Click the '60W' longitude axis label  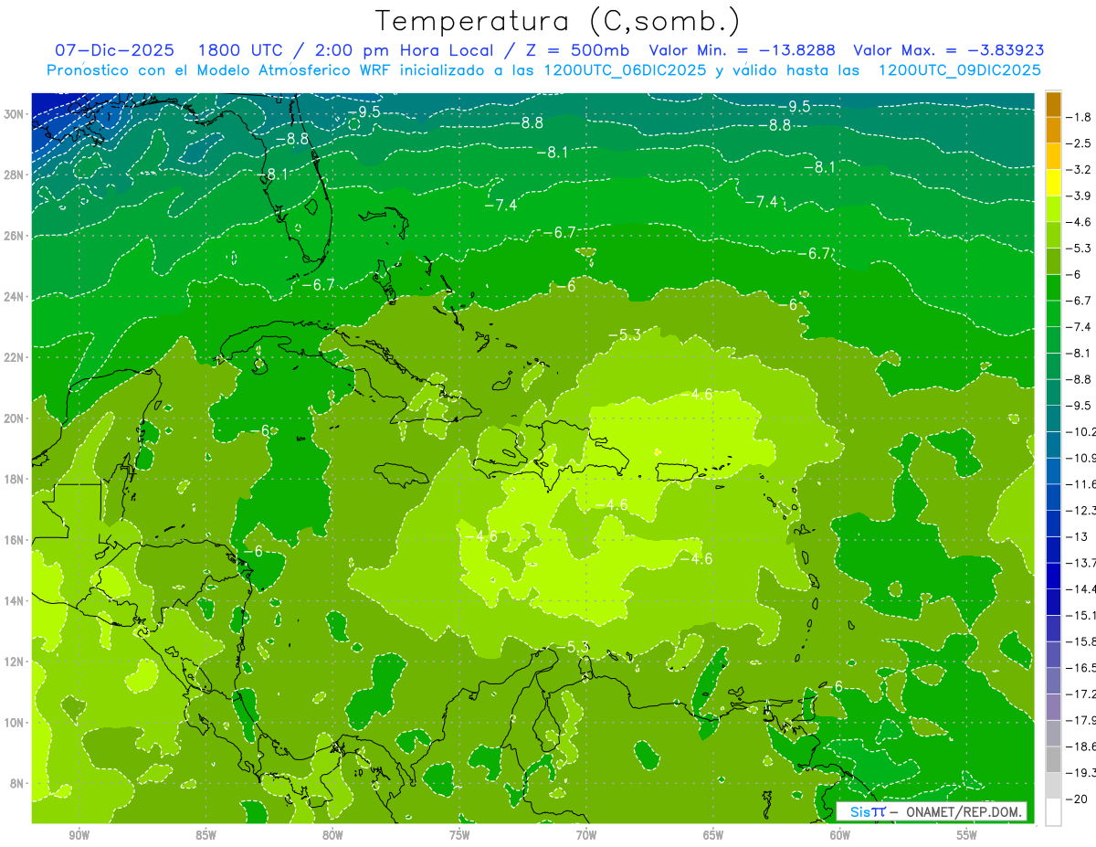(x=840, y=835)
